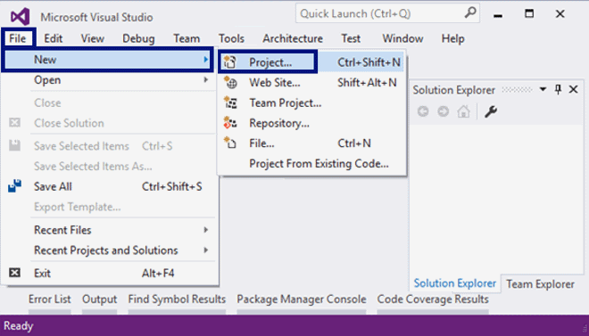Click the New Web Site globe icon
The width and height of the screenshot is (589, 336).
pyautogui.click(x=230, y=82)
